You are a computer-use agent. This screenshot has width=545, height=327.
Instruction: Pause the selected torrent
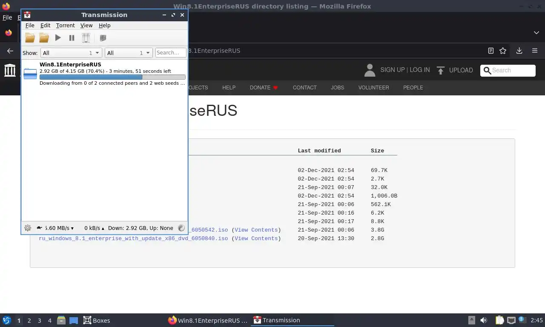click(72, 38)
